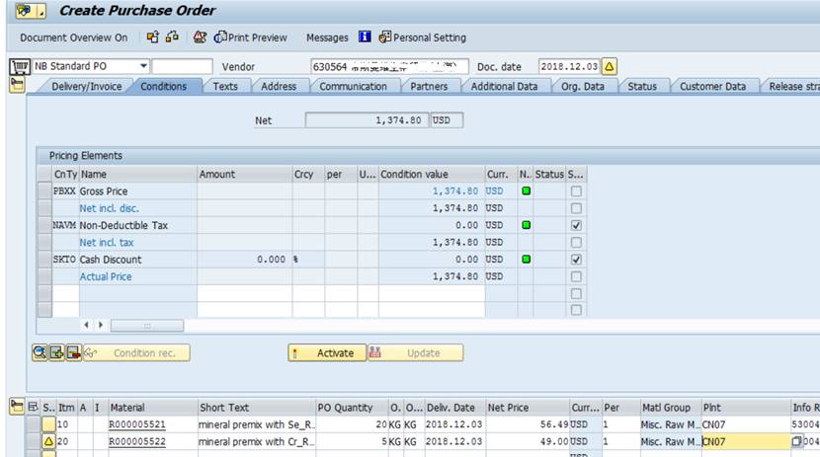Click the Condition value column header

(x=432, y=174)
